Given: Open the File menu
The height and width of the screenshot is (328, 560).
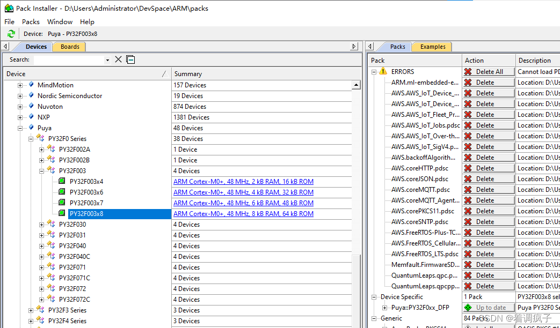Looking at the screenshot, I should click(9, 22).
